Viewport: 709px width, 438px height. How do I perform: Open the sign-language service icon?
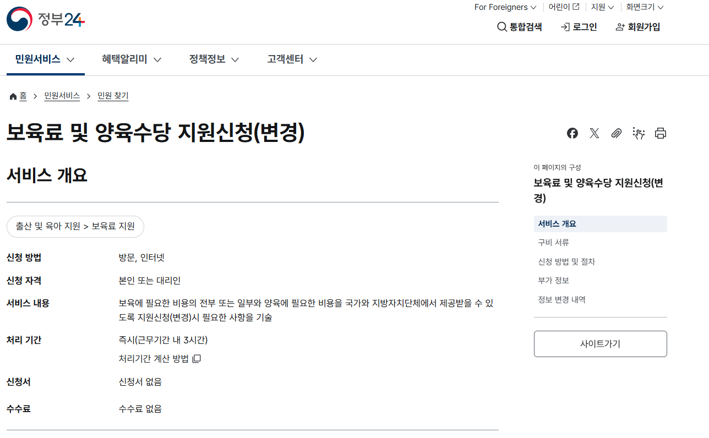point(638,133)
